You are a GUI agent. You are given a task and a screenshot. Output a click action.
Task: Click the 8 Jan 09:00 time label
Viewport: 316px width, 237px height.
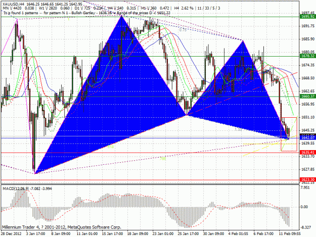[x=61, y=234]
